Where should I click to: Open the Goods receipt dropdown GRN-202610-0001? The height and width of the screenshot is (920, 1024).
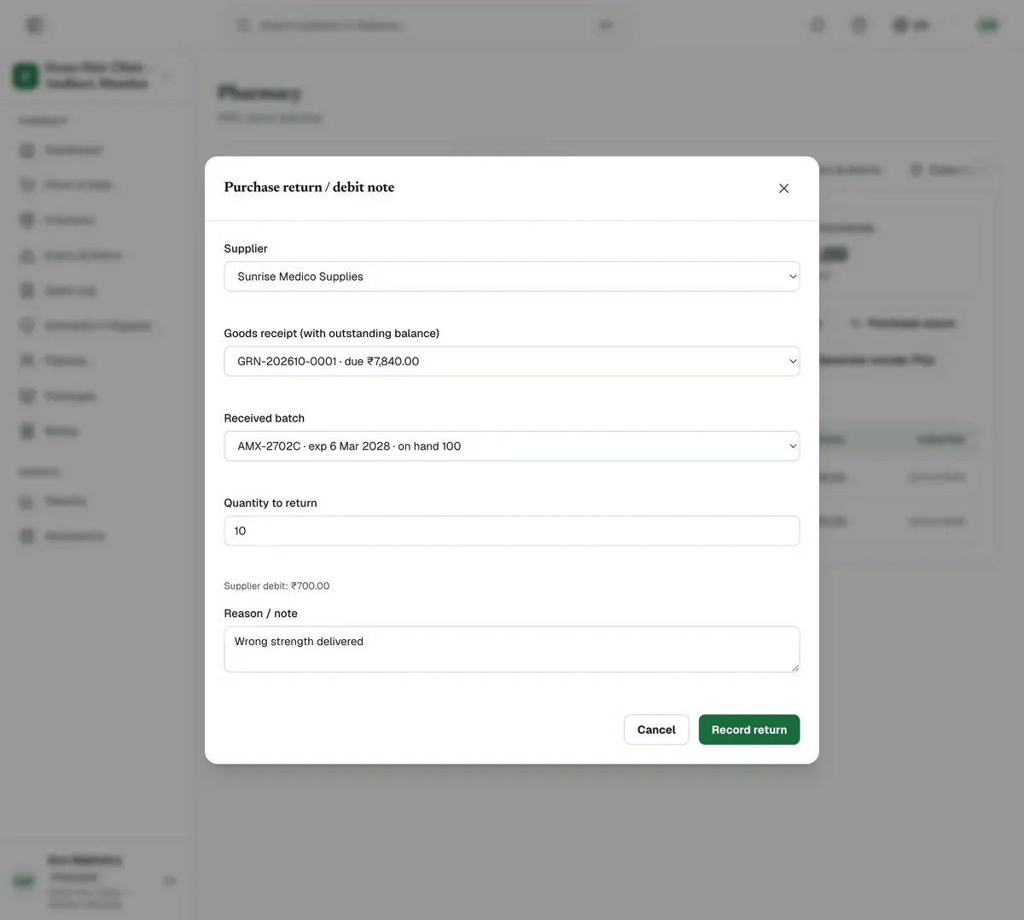click(x=512, y=361)
